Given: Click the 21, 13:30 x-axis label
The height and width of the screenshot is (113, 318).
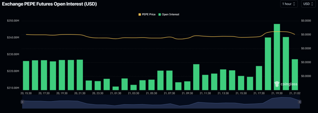Looking at the screenshot, I should [223, 93].
